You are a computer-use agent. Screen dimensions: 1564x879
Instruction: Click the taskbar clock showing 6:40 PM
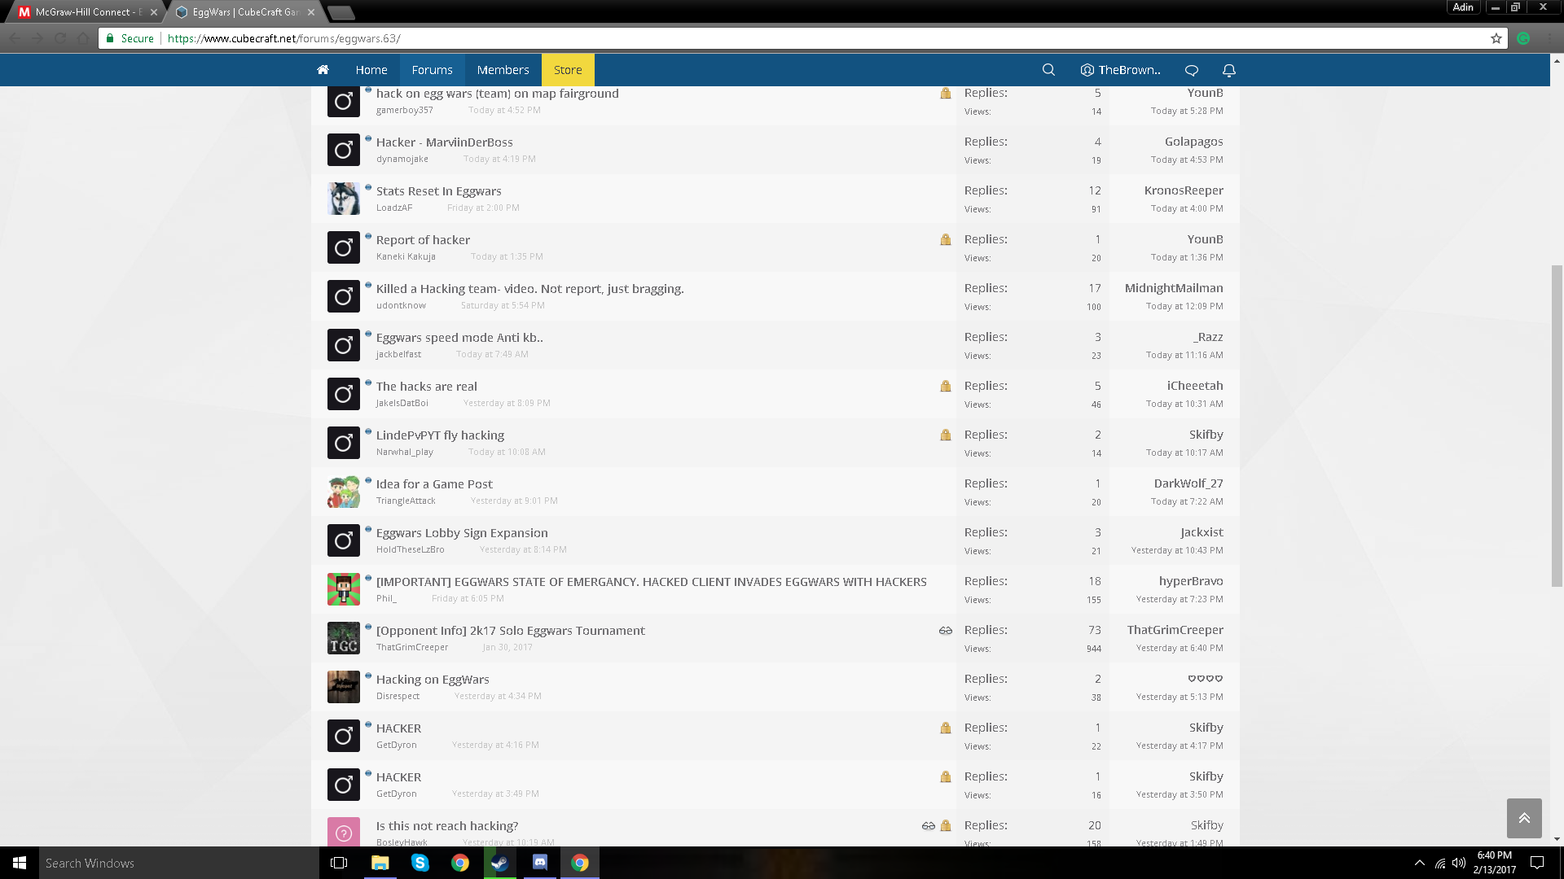click(x=1494, y=863)
